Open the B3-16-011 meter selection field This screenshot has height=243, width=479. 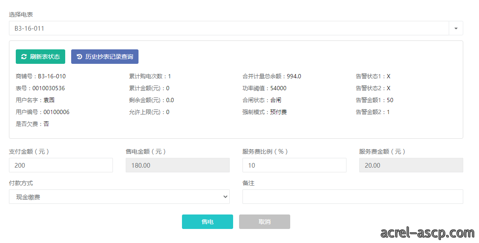click(x=229, y=29)
